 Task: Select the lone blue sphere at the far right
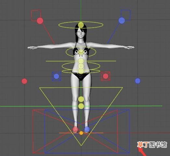click(x=138, y=81)
